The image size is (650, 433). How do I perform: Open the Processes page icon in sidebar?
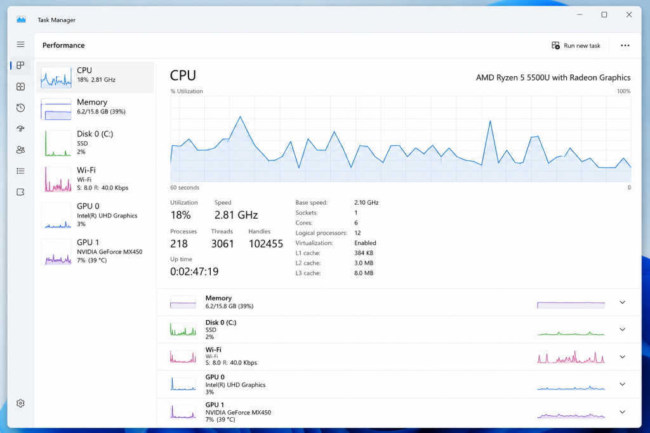click(20, 86)
